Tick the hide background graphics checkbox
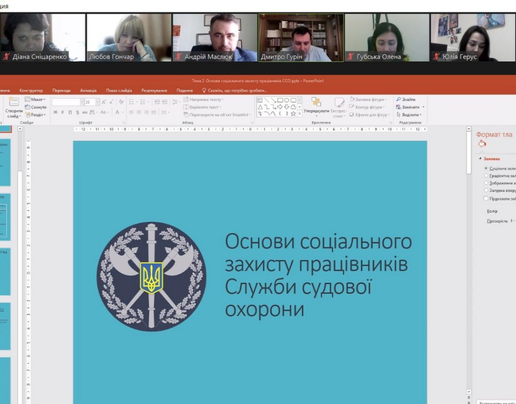 click(x=486, y=198)
